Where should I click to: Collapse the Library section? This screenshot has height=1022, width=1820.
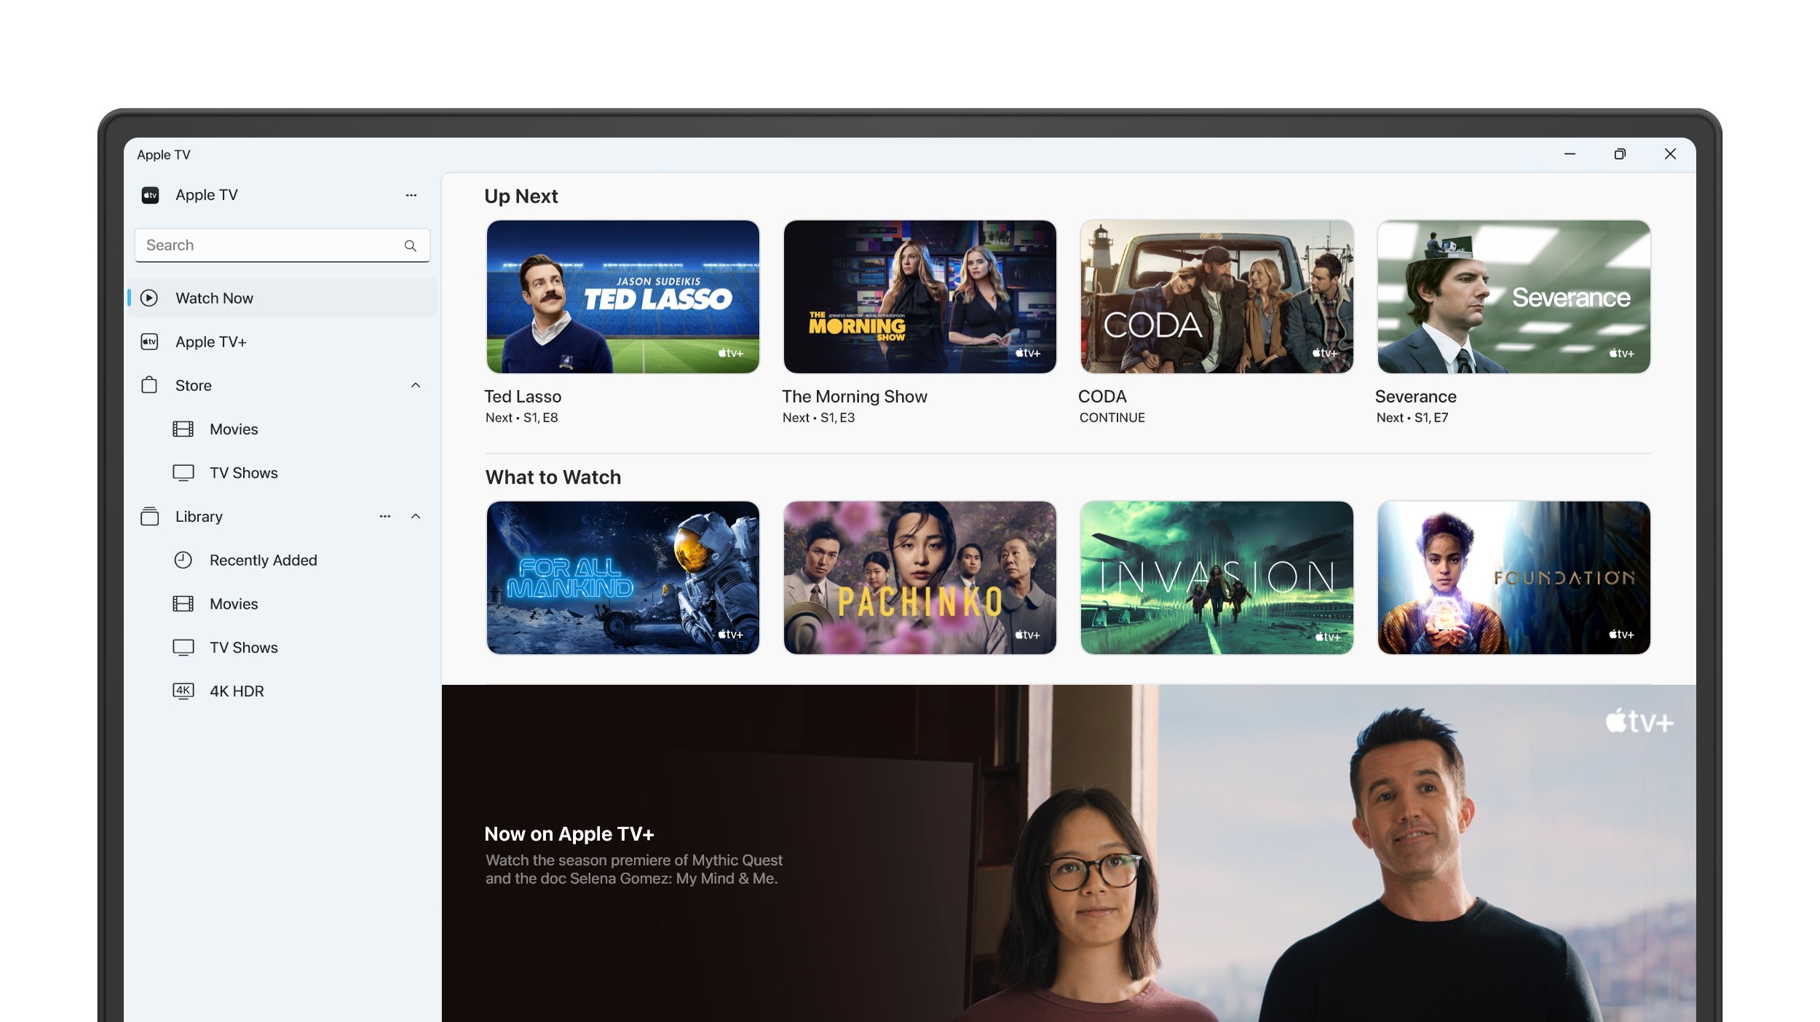coord(416,516)
